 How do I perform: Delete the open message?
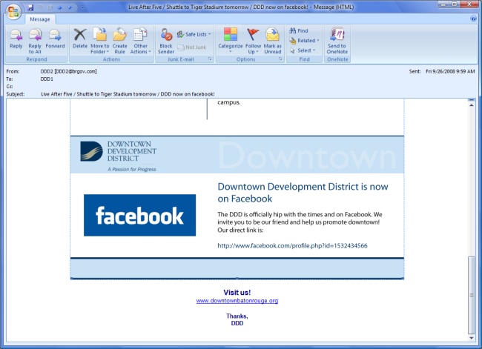[80, 39]
